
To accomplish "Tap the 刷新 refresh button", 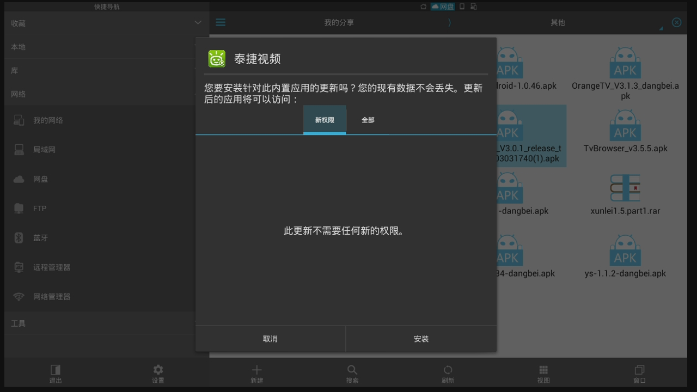I will pos(448,373).
